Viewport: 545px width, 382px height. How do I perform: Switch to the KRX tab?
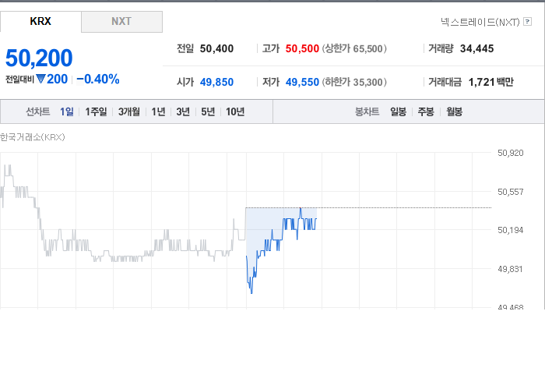40,22
